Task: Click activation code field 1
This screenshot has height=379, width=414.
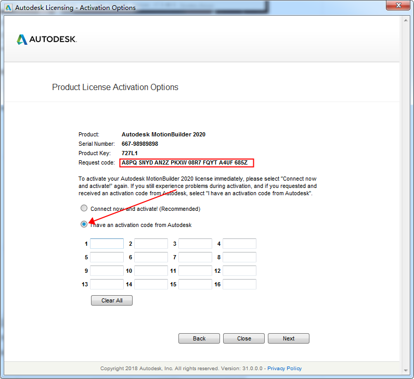Action: [107, 244]
